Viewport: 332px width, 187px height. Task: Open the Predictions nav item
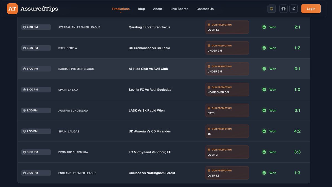pos(121,9)
